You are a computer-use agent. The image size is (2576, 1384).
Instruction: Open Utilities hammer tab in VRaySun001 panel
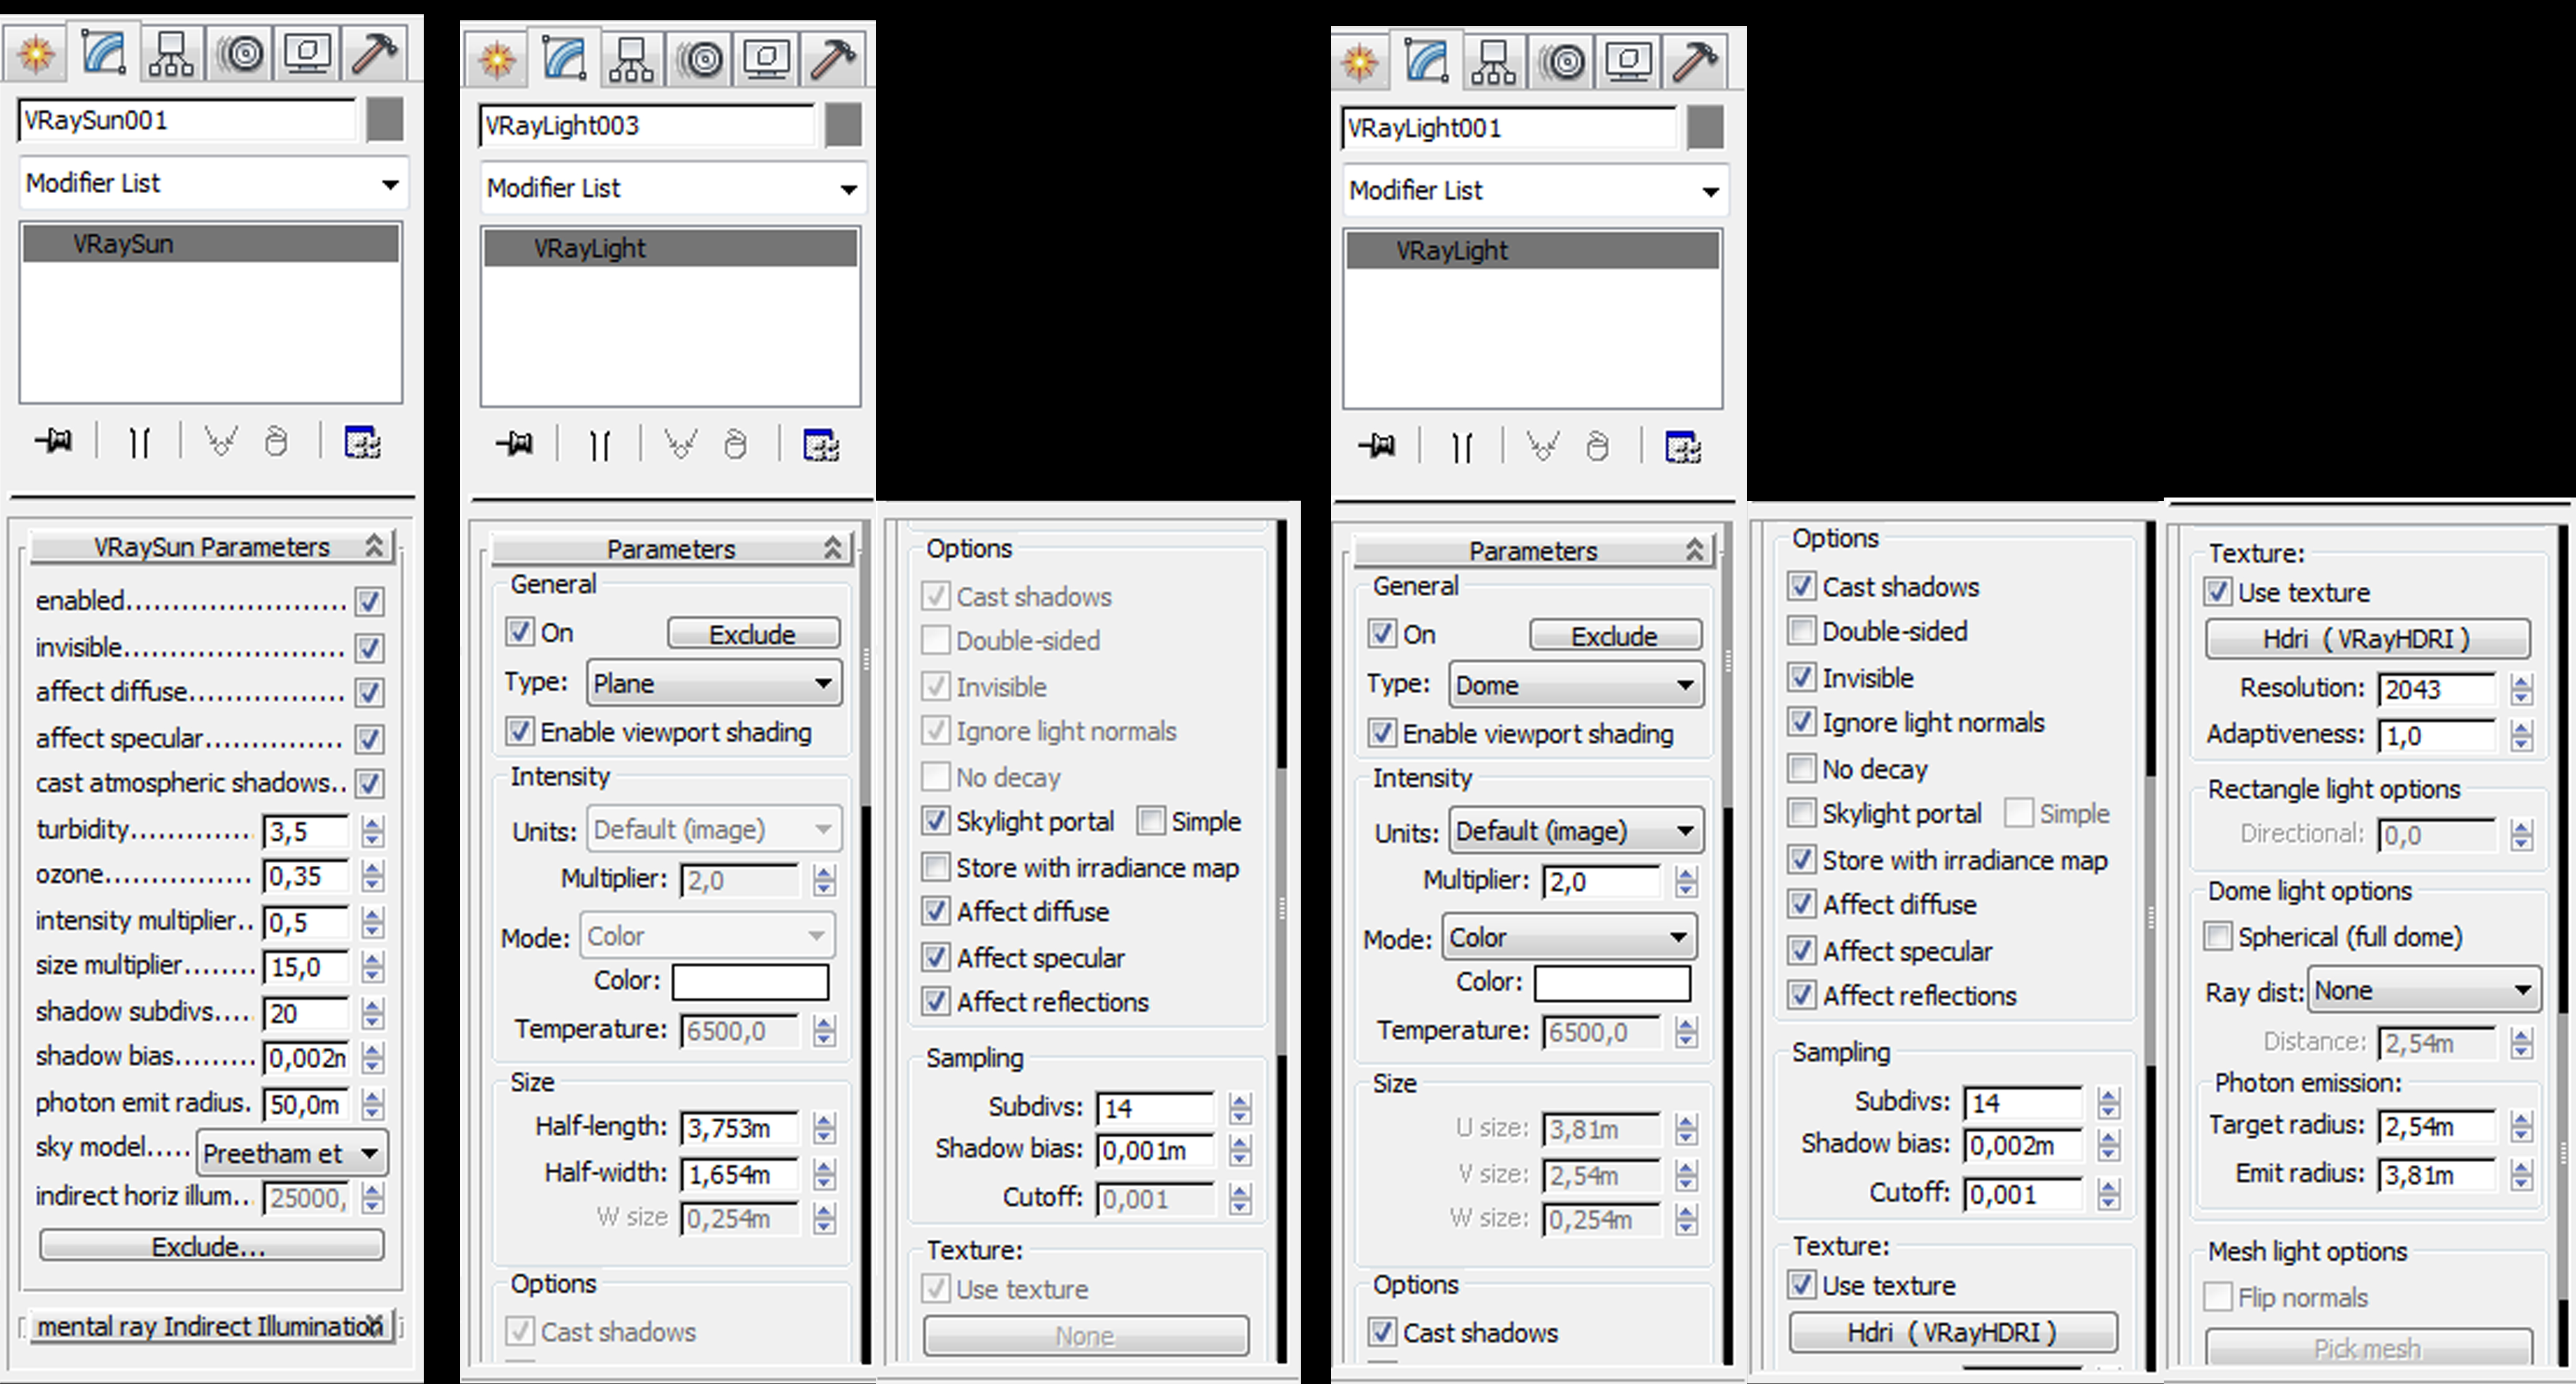point(373,53)
